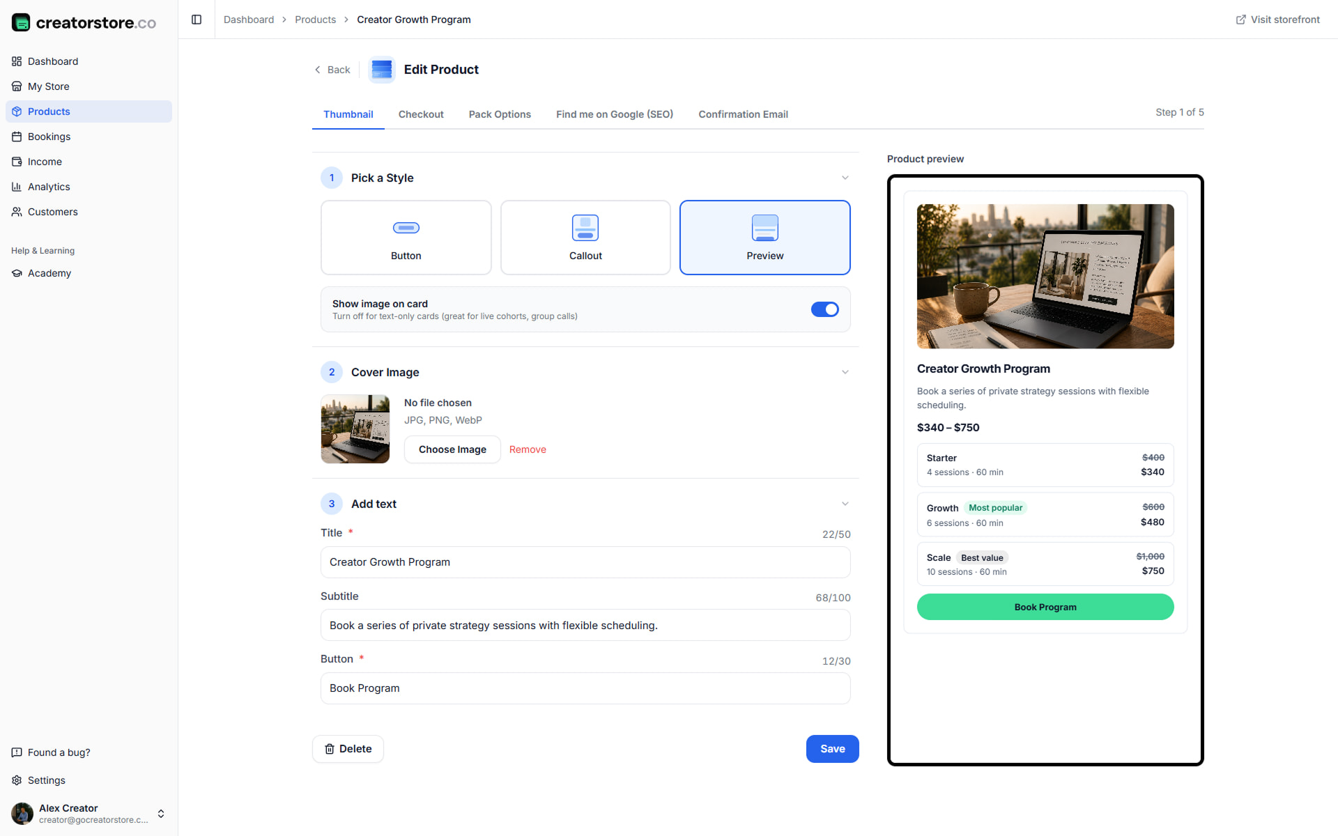This screenshot has width=1338, height=836.
Task: Toggle the sidebar panel icon
Action: point(197,20)
